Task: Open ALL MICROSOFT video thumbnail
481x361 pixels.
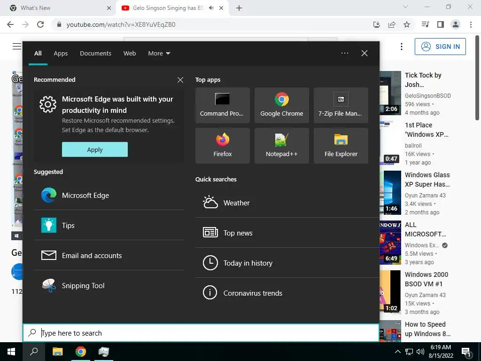Action: [x=390, y=243]
